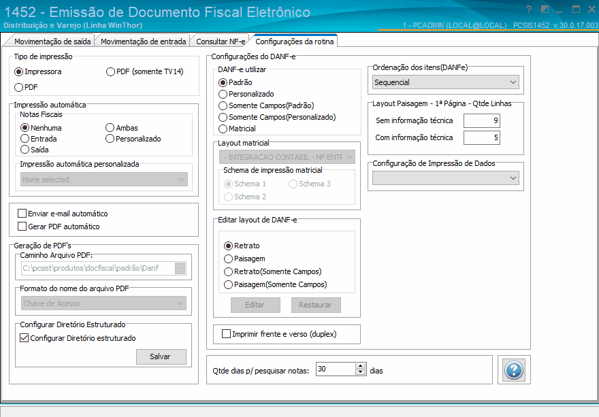Select Nenhuma for Notas Fiscais
Screen dimensions: 599x417
coord(42,127)
